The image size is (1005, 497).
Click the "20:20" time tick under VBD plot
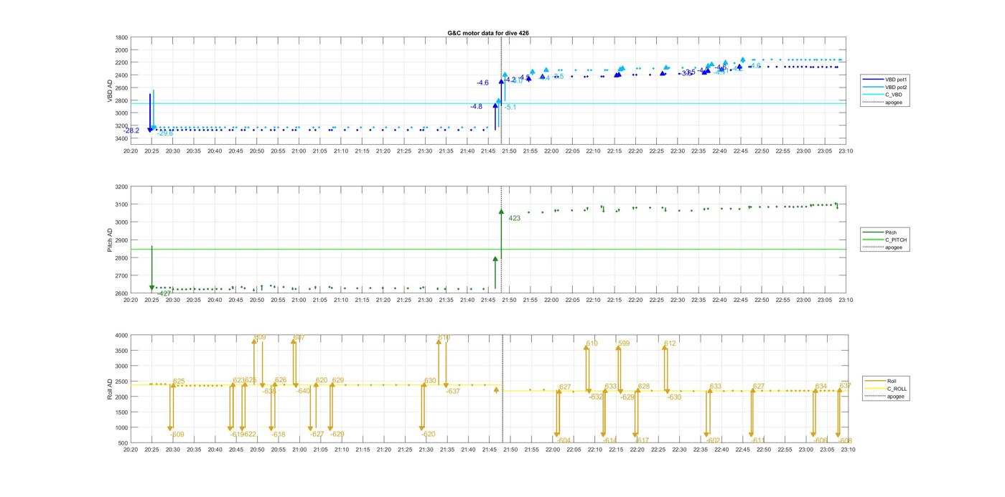131,151
